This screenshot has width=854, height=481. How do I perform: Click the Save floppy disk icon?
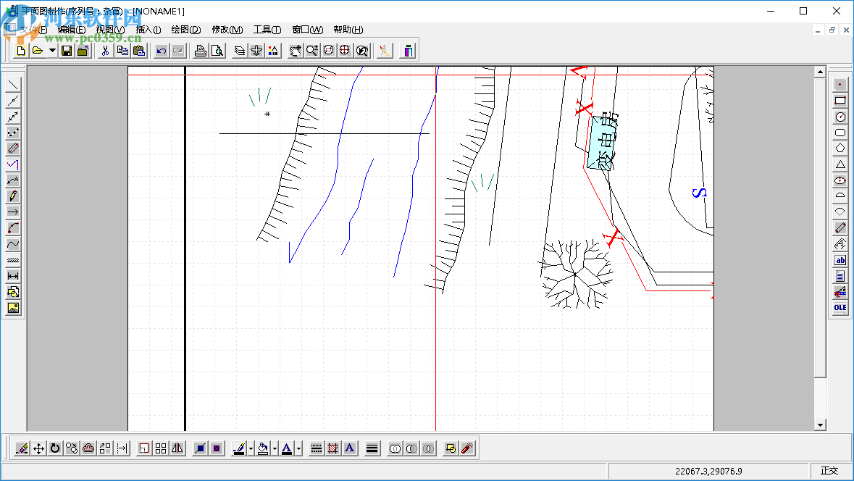(67, 51)
